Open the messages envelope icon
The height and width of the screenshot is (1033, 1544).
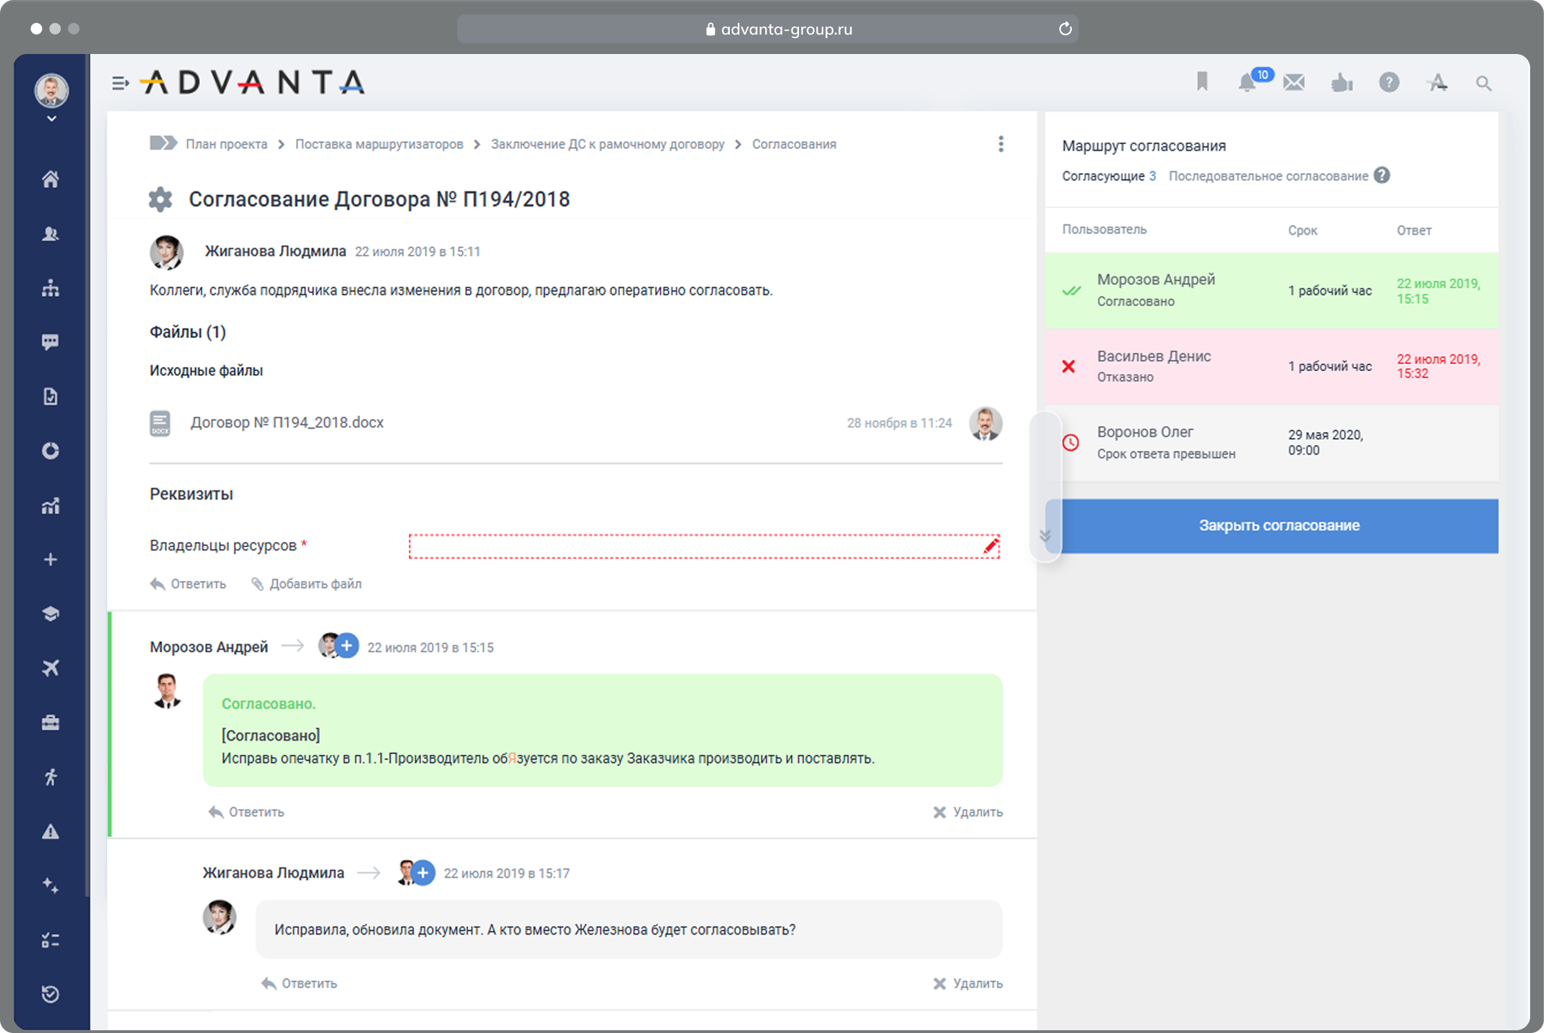[1295, 82]
